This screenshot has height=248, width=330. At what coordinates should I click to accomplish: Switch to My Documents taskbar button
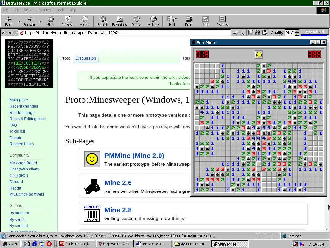click(191, 244)
